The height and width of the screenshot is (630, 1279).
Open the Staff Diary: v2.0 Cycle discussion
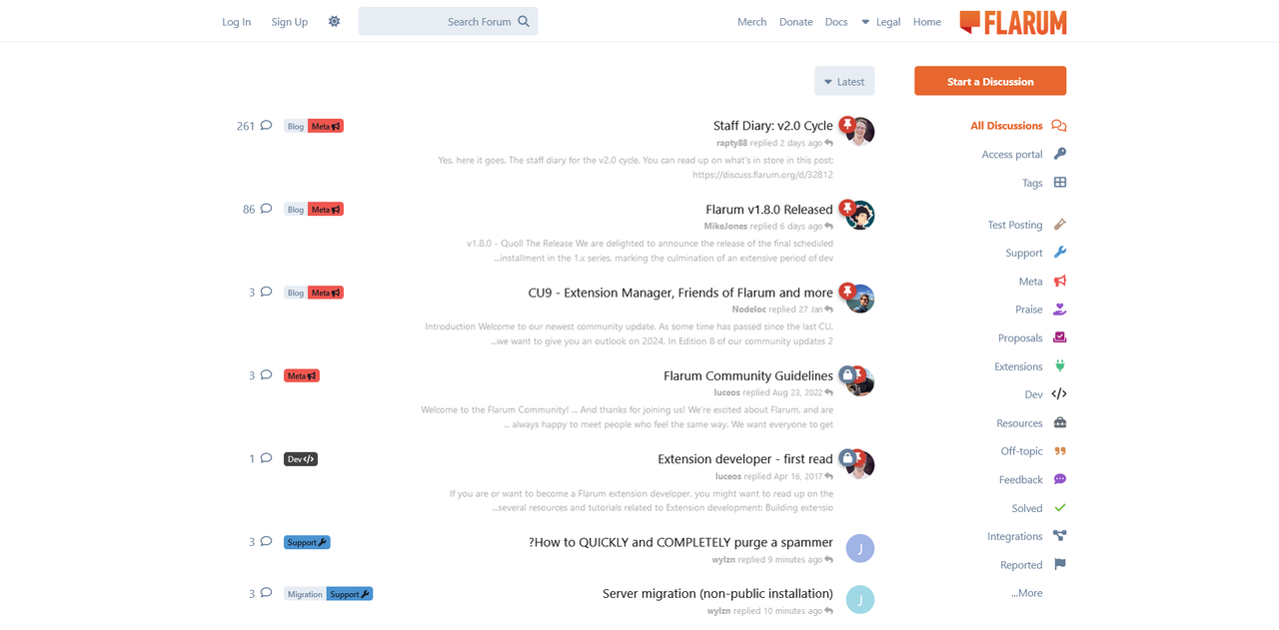coord(773,126)
